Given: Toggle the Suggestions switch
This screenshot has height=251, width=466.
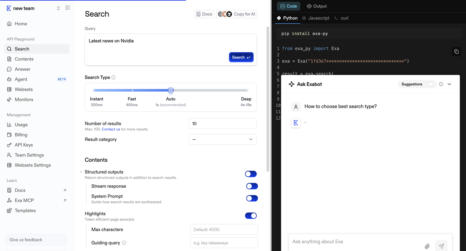Looking at the screenshot, I should pos(429,84).
